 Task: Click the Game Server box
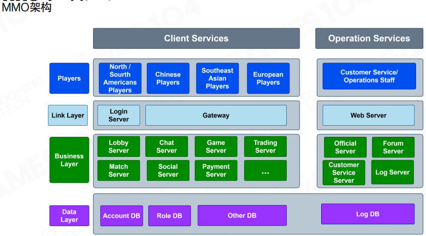coord(216,147)
